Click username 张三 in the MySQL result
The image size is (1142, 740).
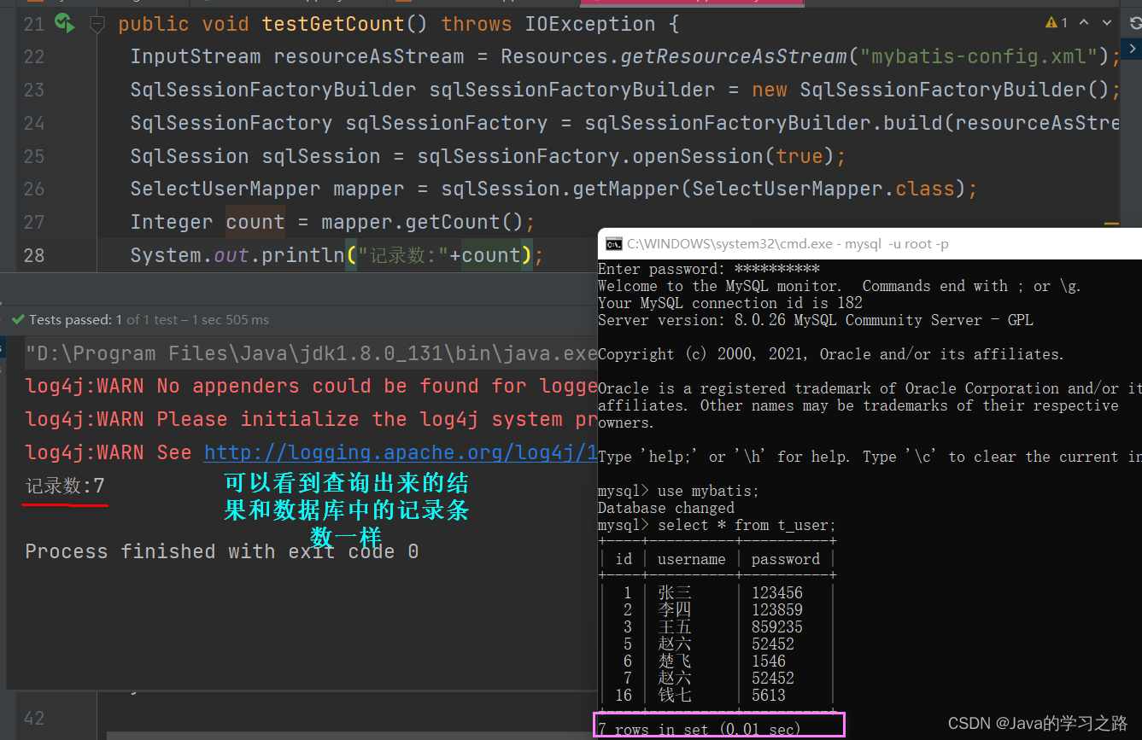click(x=675, y=593)
